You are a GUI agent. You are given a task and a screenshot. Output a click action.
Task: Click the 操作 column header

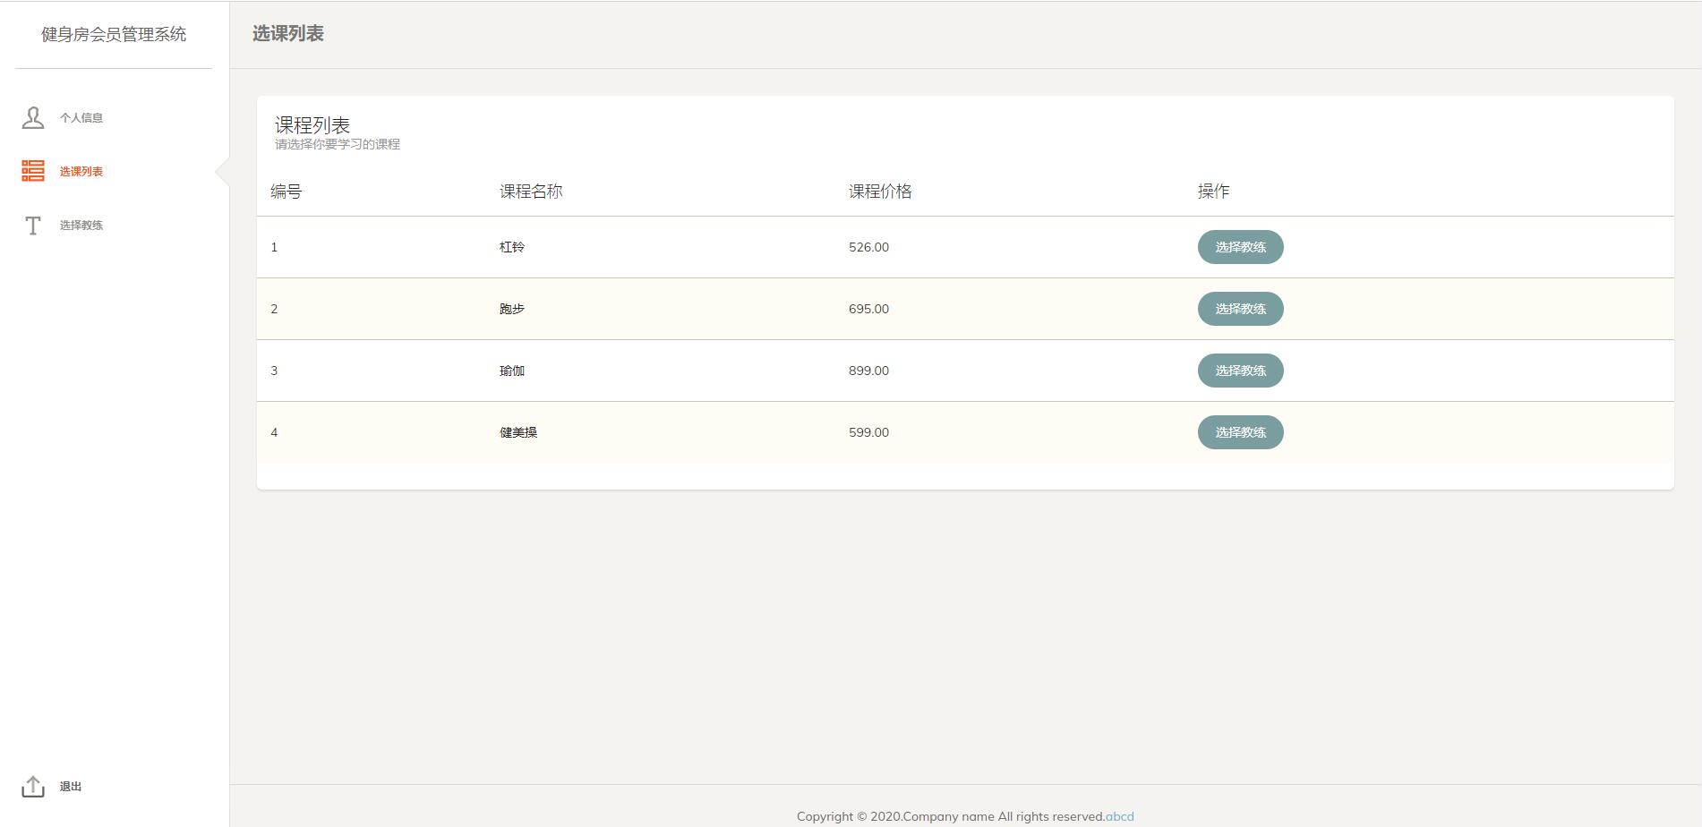pyautogui.click(x=1213, y=192)
